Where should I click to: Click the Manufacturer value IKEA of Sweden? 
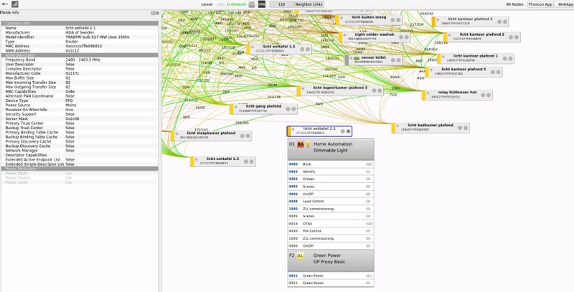point(80,32)
